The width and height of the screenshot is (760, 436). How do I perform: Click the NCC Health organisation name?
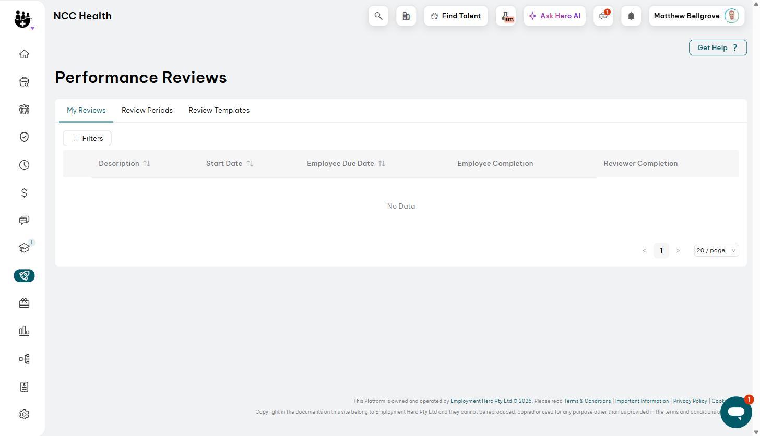click(82, 16)
